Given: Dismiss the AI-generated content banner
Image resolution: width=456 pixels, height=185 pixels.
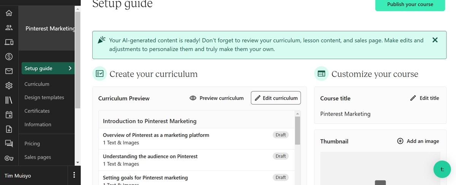Looking at the screenshot, I should [435, 40].
